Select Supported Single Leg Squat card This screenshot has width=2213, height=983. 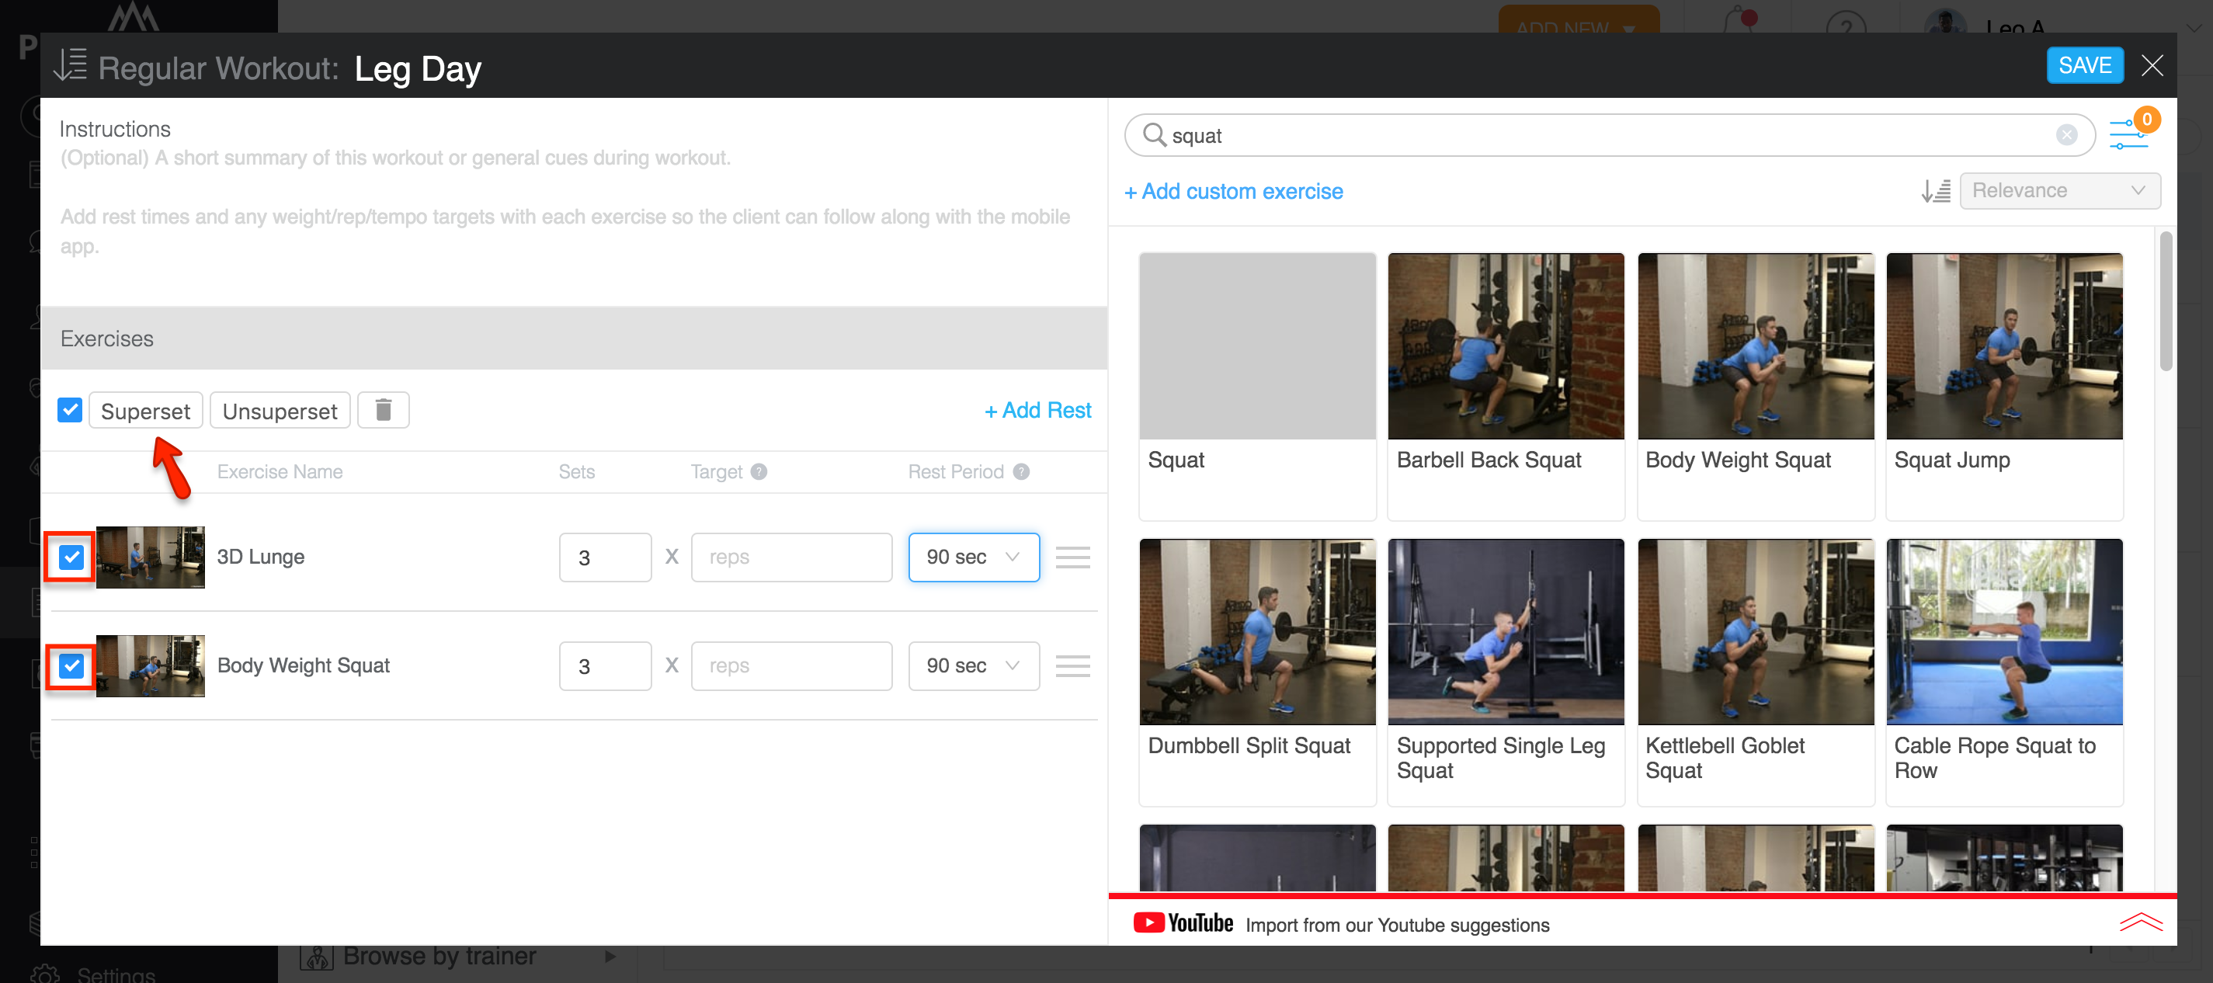tap(1505, 672)
